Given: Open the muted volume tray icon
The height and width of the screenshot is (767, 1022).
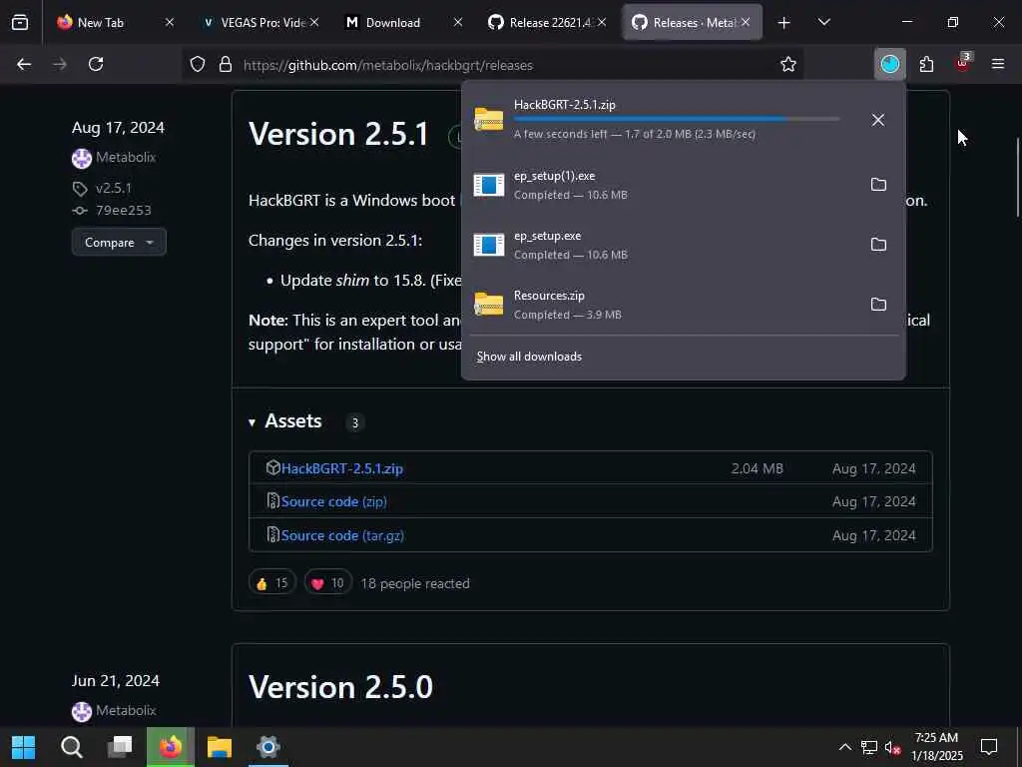Looking at the screenshot, I should point(892,747).
